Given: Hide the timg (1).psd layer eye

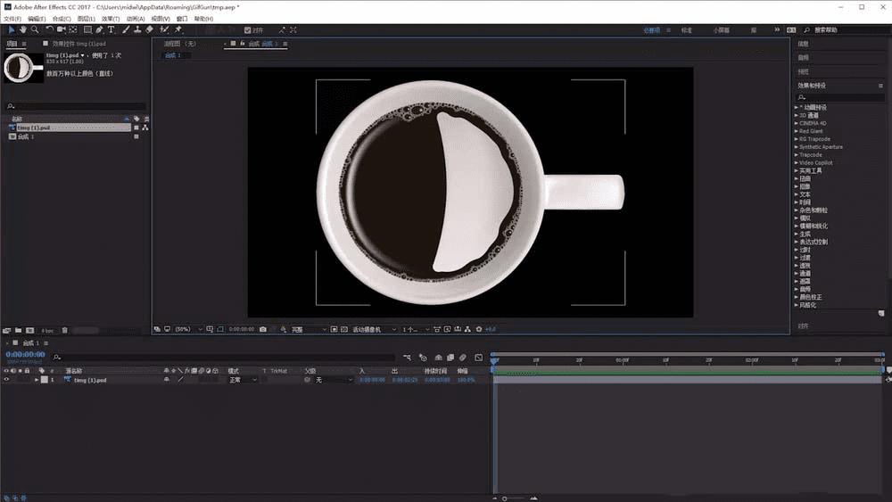Looking at the screenshot, I should click(6, 380).
